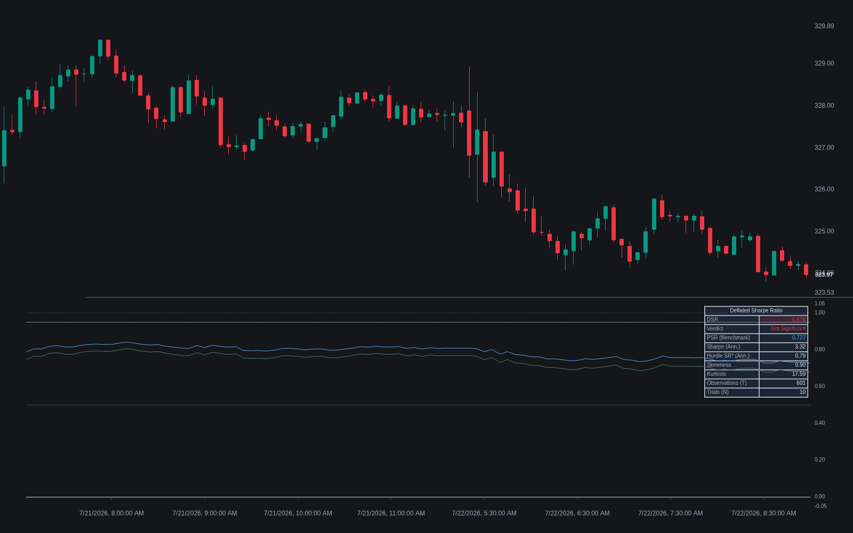This screenshot has height=533, width=853.
Task: Click the 7/21/2026, 8:00:00 AM time label
Action: (x=111, y=513)
